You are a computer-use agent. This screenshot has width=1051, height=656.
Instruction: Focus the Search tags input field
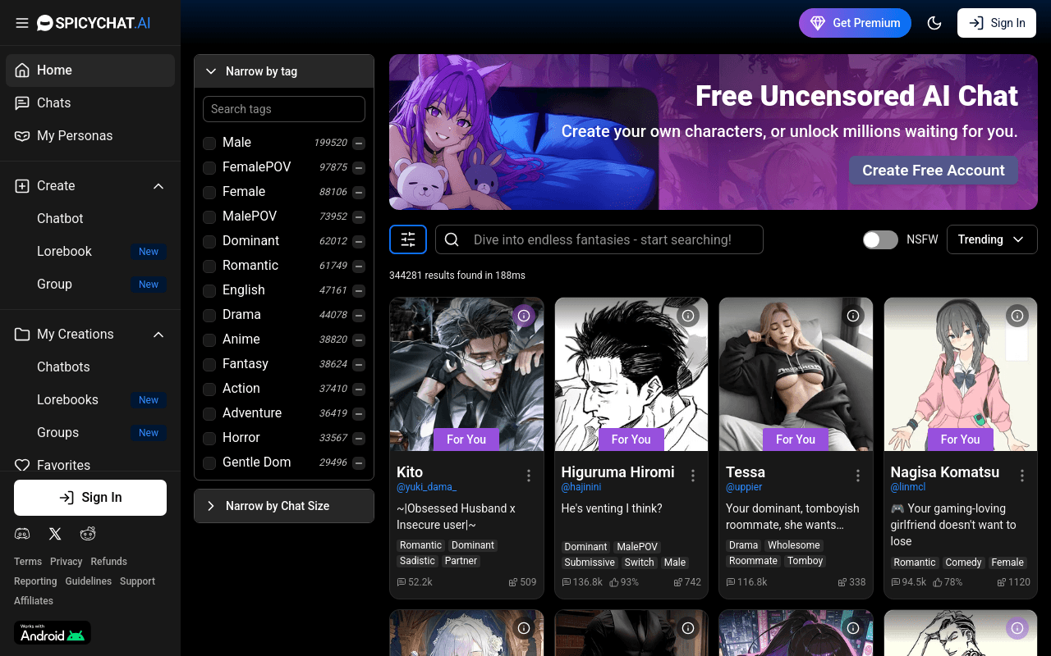(x=284, y=109)
